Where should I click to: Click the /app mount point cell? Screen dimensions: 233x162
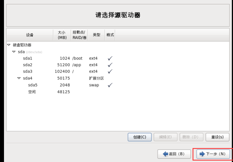pos(77,65)
